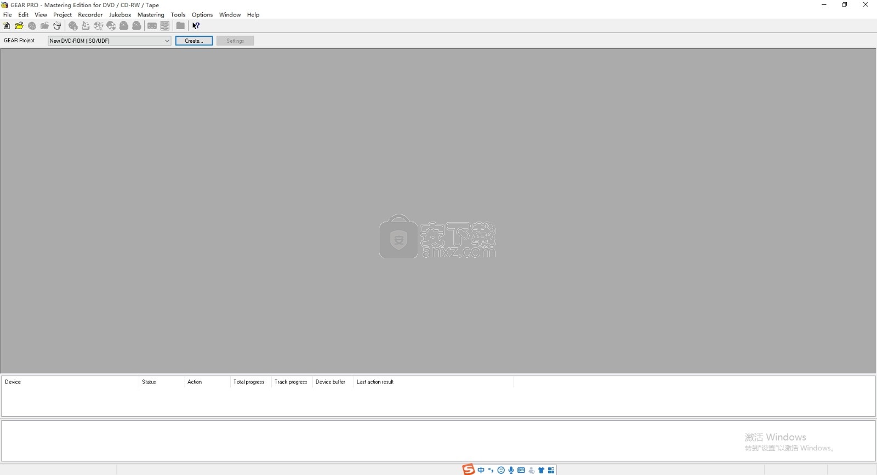Open the Edit menu

coord(23,15)
